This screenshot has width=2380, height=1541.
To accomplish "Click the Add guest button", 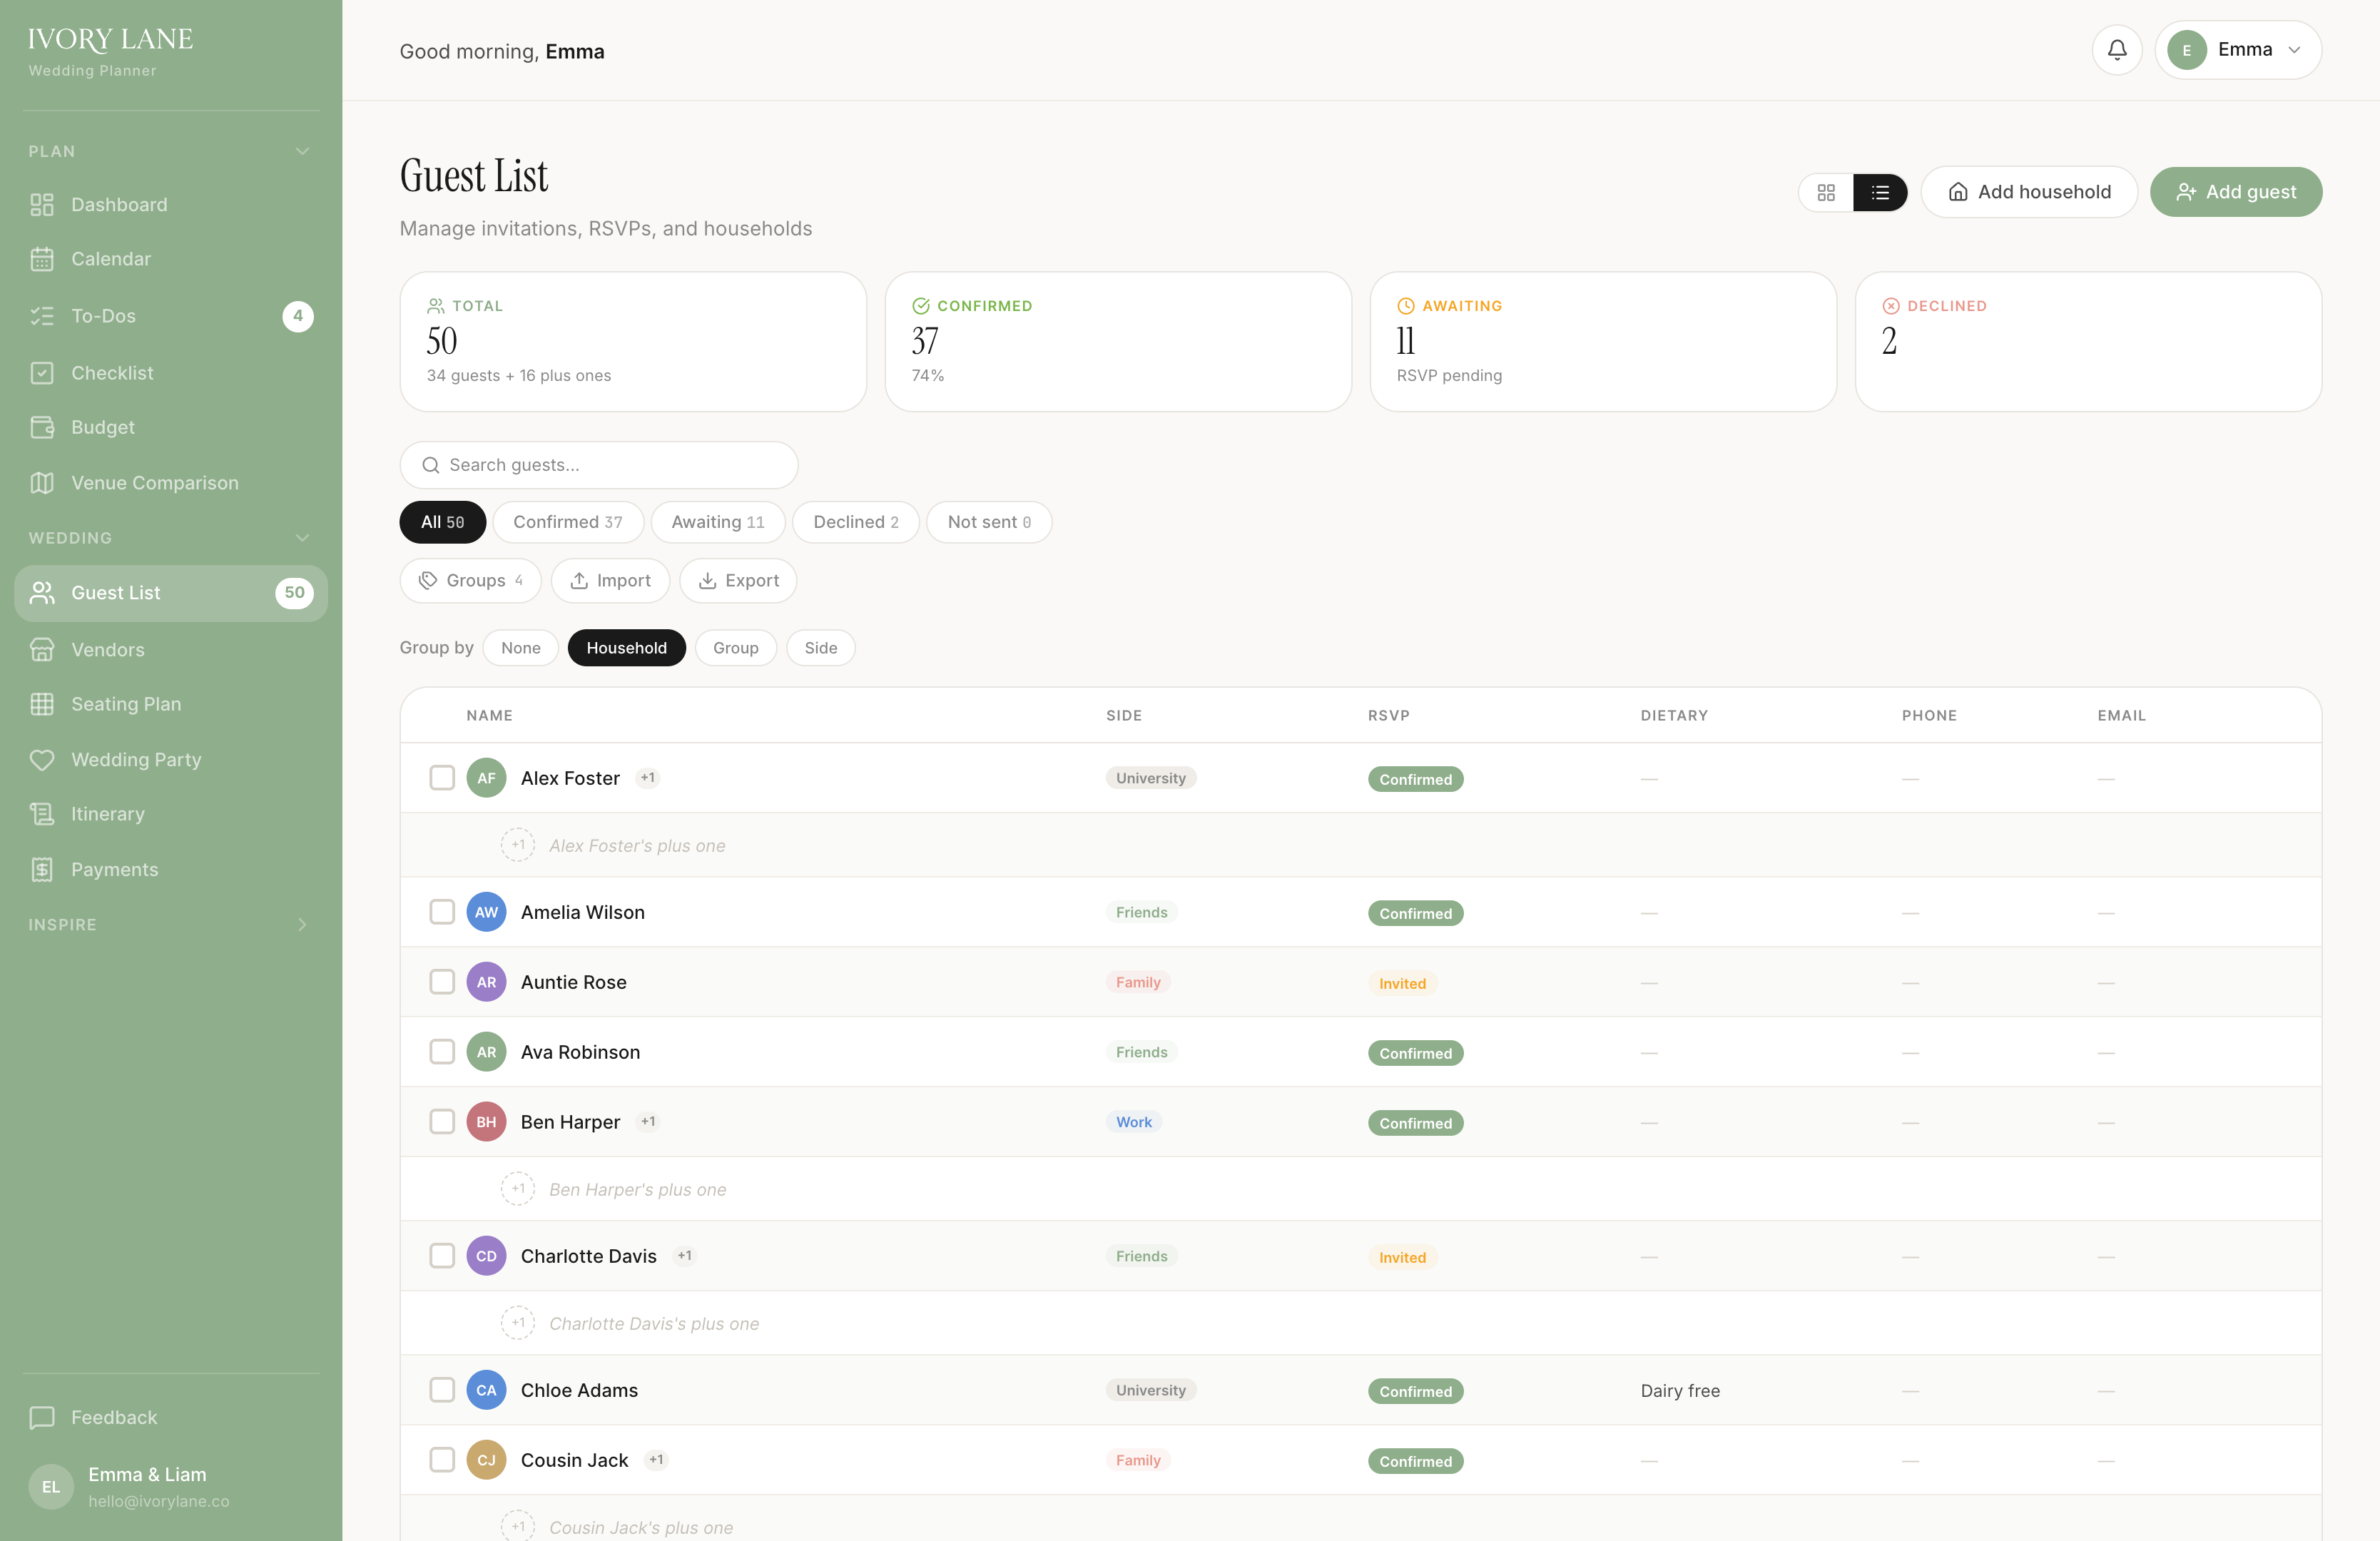I will coord(2235,192).
